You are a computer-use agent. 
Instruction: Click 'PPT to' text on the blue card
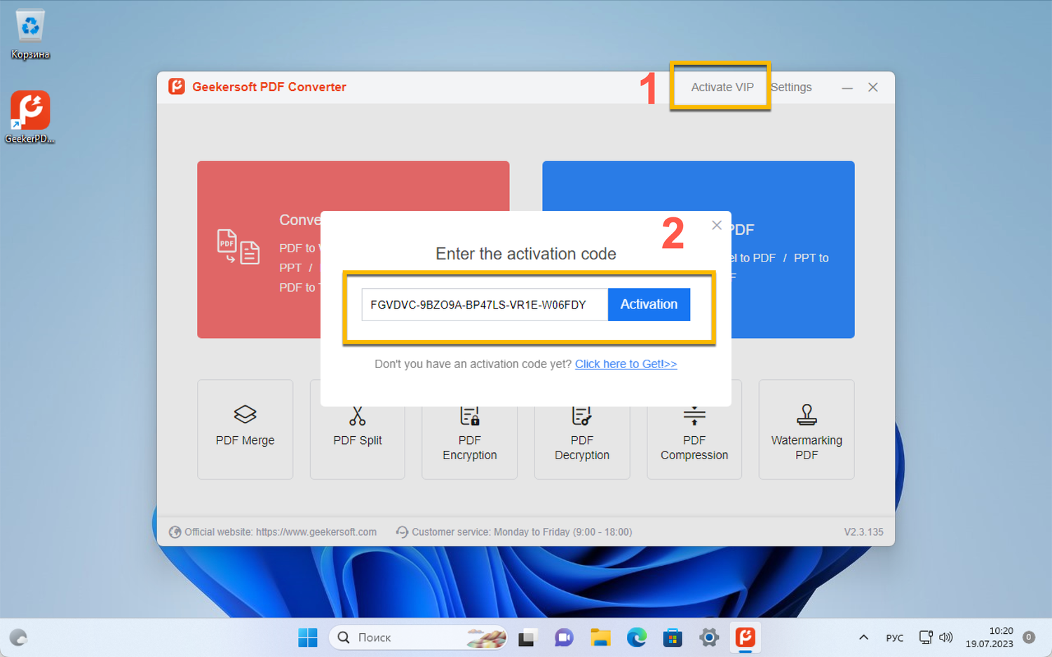[811, 258]
